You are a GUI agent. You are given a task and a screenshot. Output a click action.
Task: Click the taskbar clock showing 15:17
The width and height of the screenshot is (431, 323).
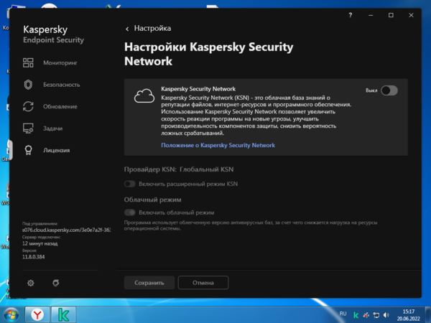pos(408,314)
